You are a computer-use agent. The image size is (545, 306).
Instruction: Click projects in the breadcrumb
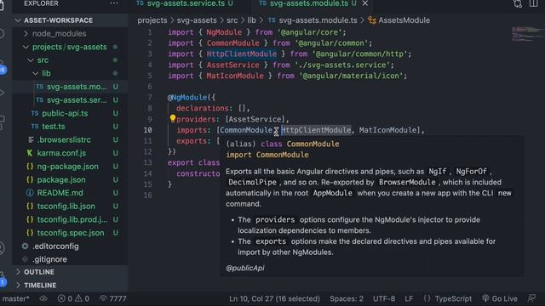click(152, 20)
